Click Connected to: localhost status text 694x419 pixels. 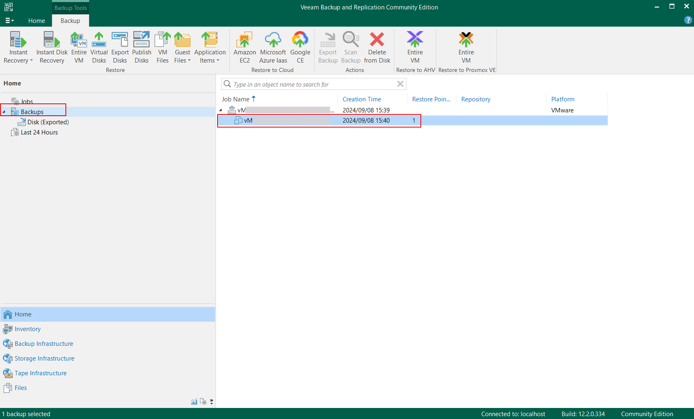coord(513,414)
